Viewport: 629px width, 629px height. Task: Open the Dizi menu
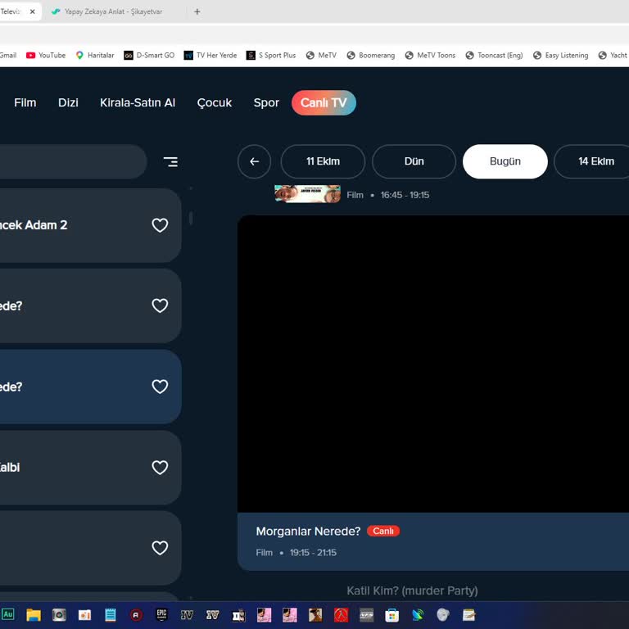(x=68, y=102)
